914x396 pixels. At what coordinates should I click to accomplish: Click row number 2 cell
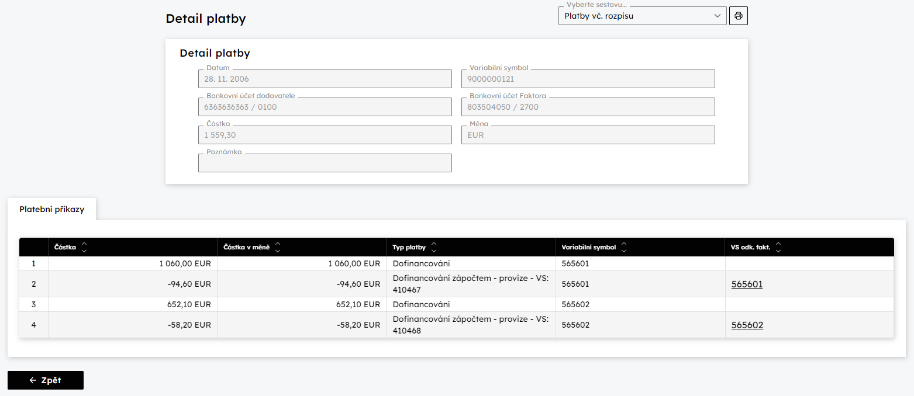point(33,284)
